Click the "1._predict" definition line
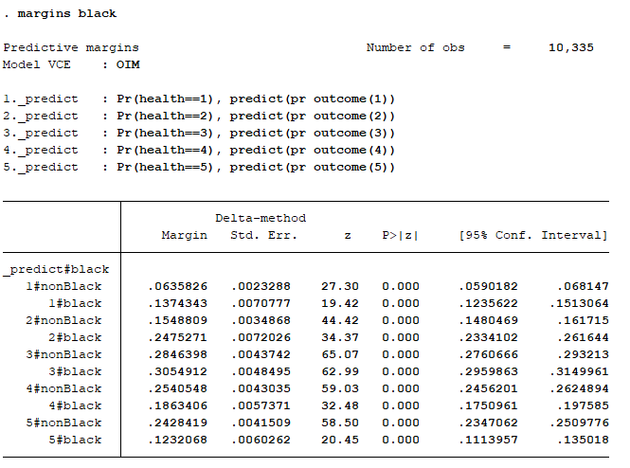 198,99
